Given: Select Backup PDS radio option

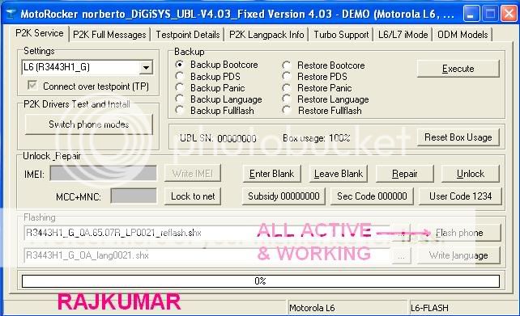Looking at the screenshot, I should point(180,76).
